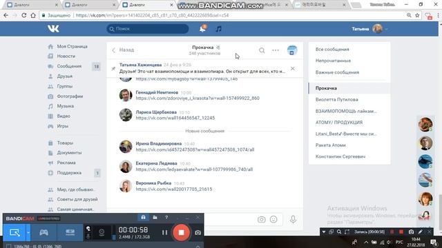Viewport: 442px width, 248px height.
Task: Open the music note player icon
Action: coord(218,29)
